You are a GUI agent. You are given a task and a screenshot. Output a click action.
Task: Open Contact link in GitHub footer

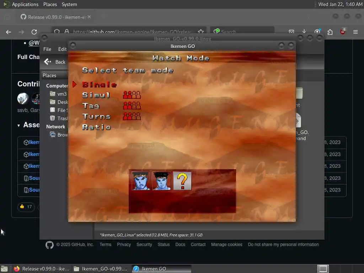point(198,245)
